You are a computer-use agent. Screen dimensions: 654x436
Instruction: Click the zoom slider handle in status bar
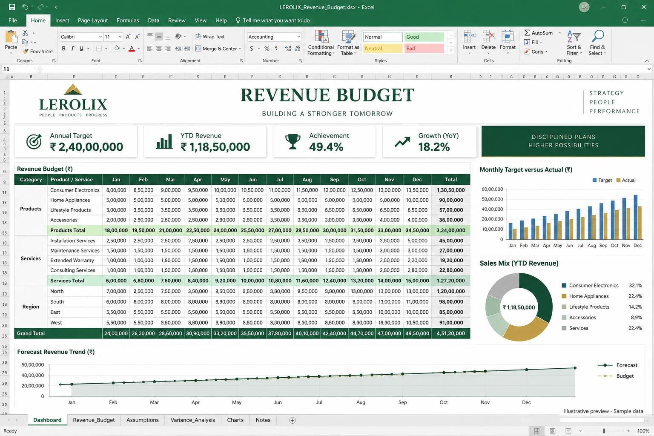coord(604,431)
